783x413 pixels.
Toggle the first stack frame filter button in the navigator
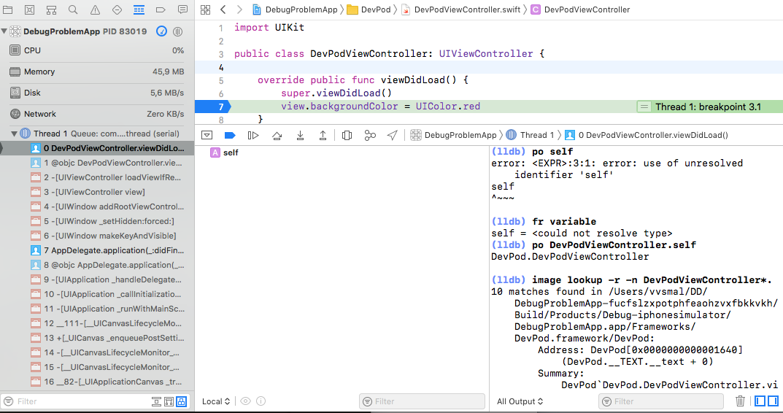(156, 401)
